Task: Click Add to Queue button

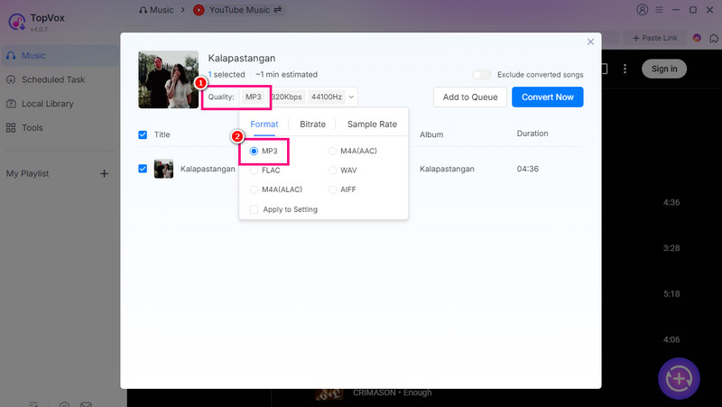Action: 470,97
